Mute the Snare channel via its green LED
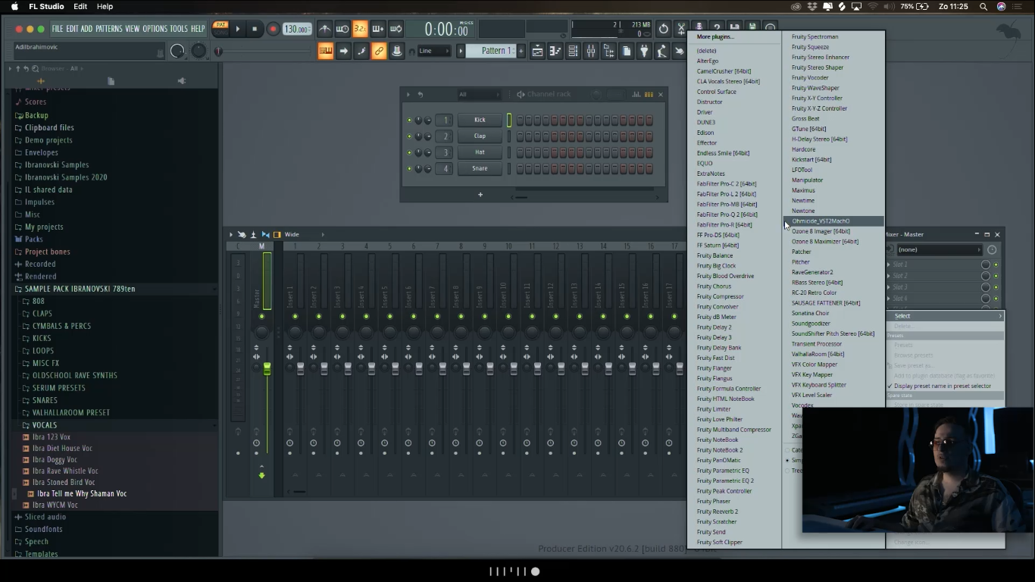Screen dimensions: 1035x582 (409, 168)
